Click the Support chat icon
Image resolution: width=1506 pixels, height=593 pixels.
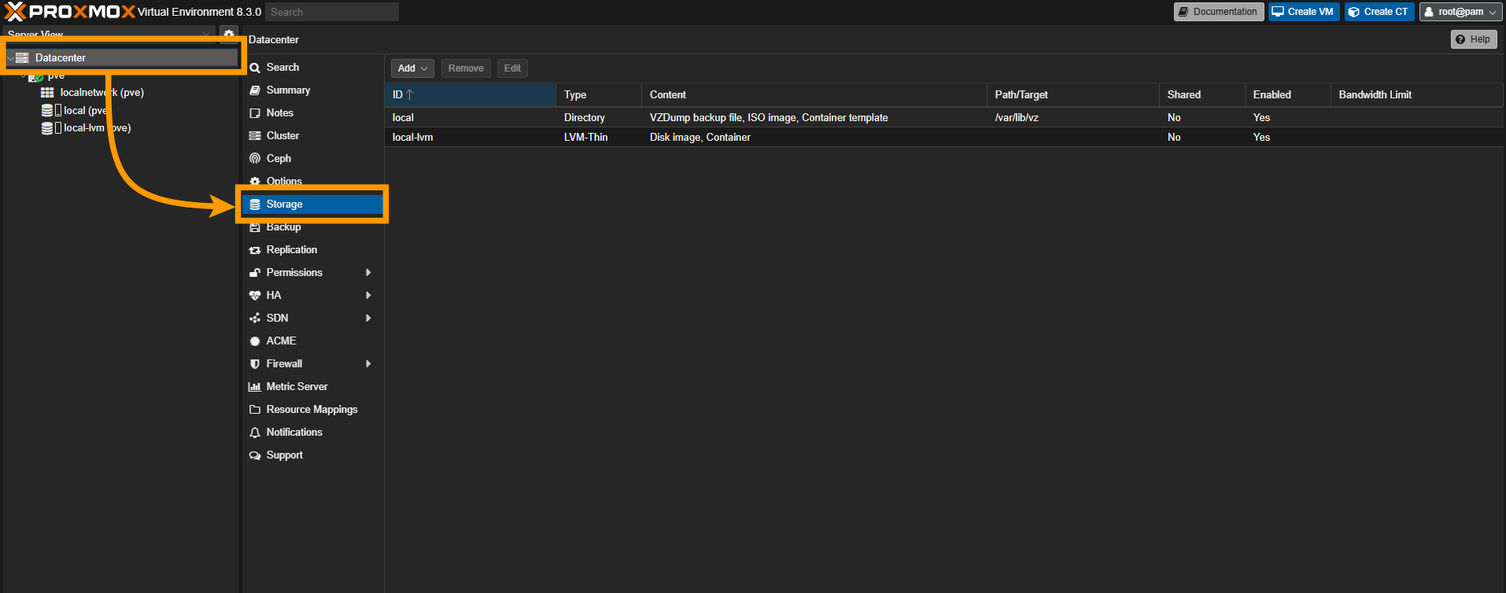(255, 455)
